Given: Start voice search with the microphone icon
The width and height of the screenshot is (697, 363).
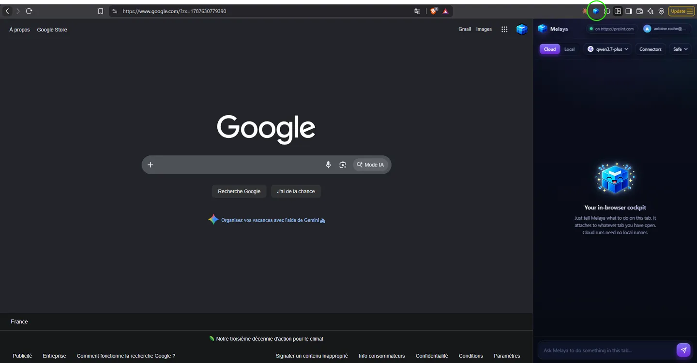Looking at the screenshot, I should point(328,165).
